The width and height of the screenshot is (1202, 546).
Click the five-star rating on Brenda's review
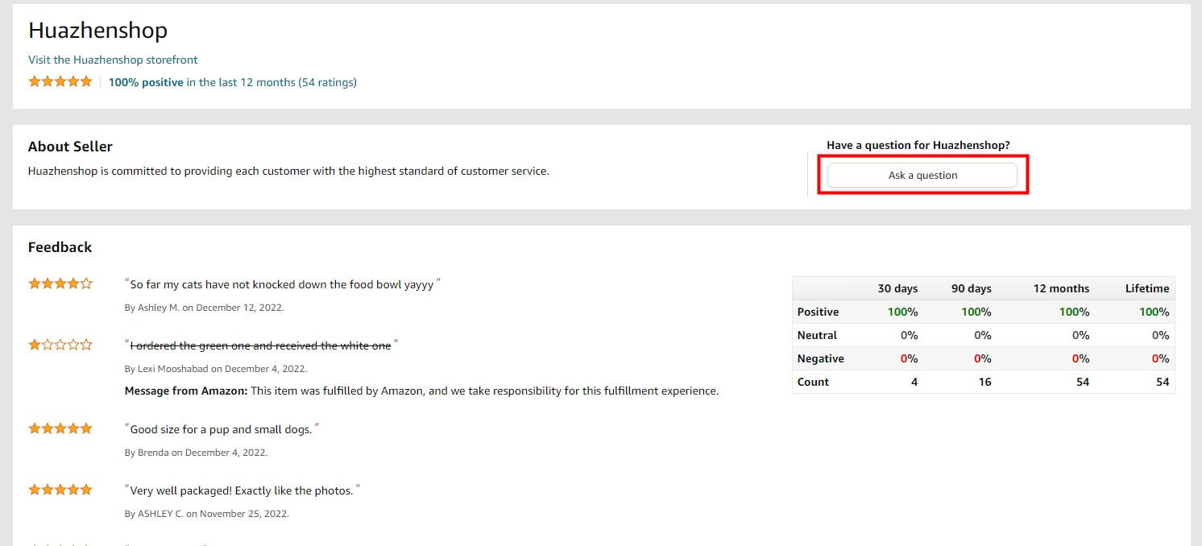coord(60,428)
